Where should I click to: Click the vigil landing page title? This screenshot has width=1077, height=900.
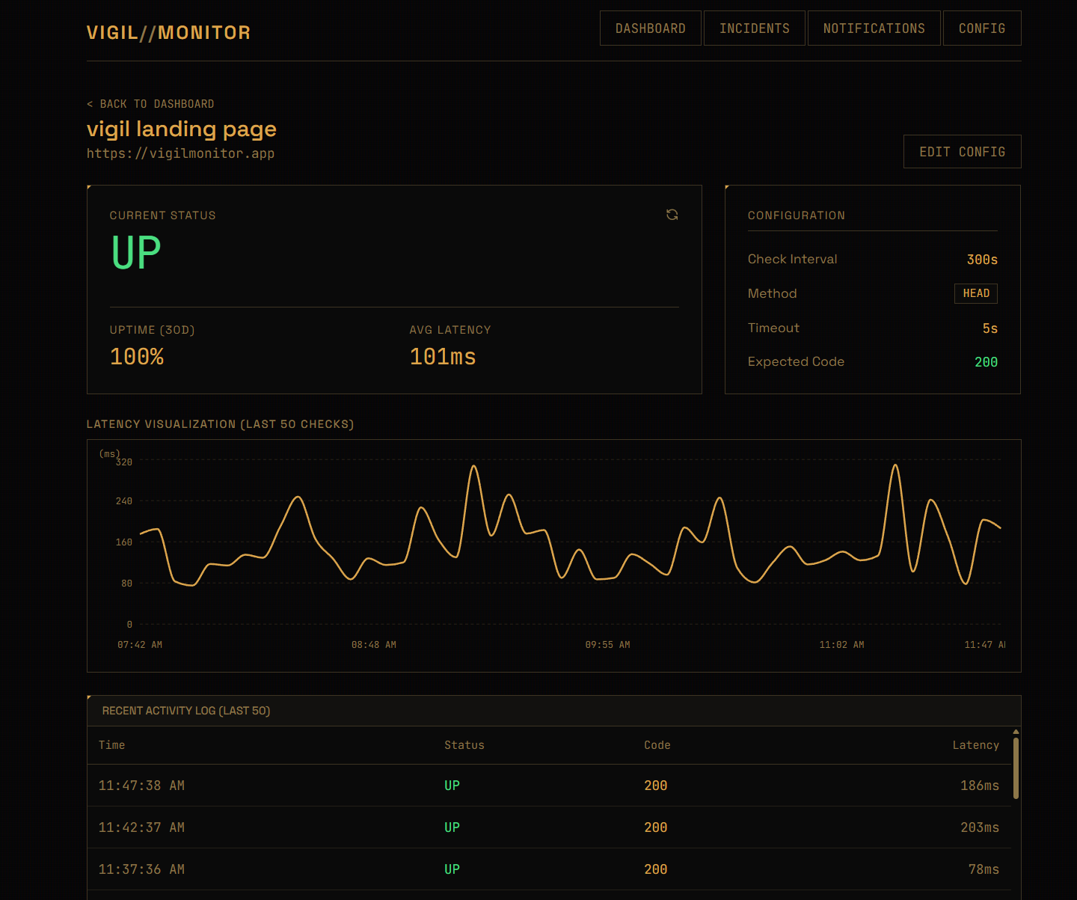182,129
